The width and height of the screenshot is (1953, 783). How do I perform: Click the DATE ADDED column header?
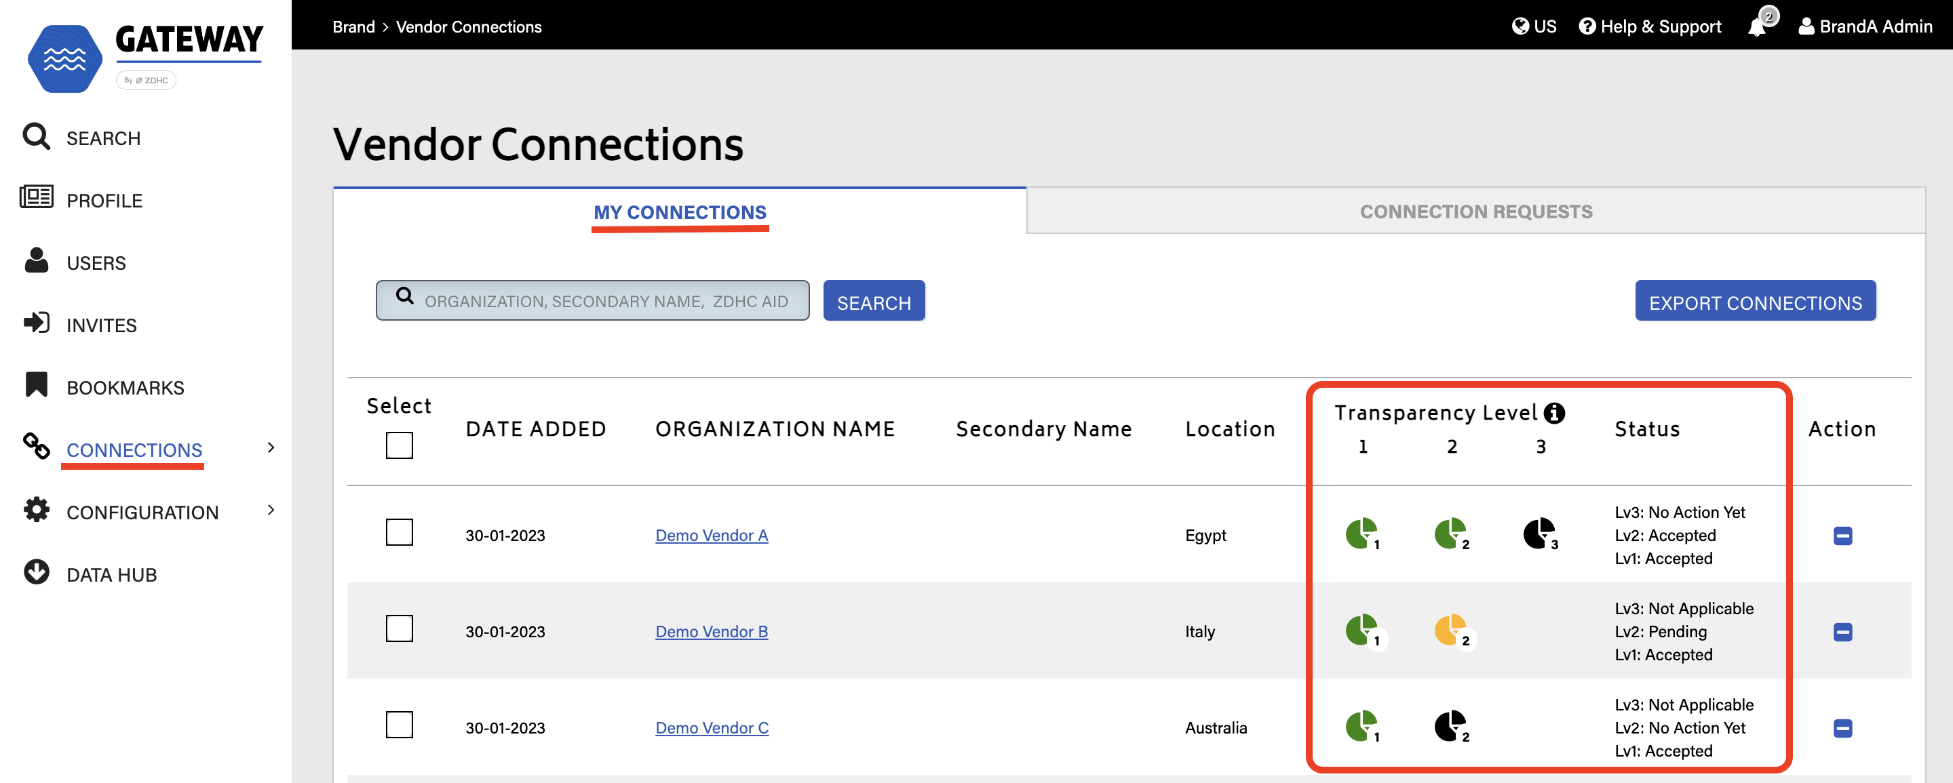point(535,429)
